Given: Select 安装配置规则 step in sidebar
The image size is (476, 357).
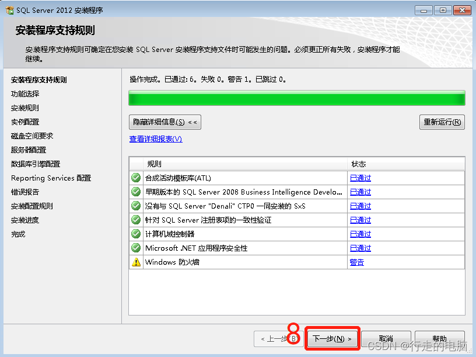Looking at the screenshot, I should point(32,206).
